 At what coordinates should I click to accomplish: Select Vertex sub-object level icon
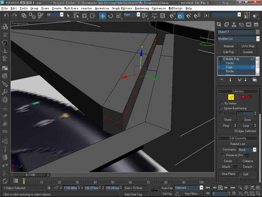(225, 97)
